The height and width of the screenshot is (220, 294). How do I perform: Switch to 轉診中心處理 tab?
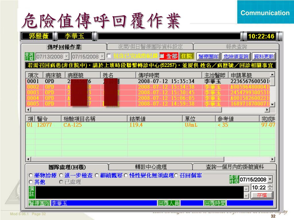(151, 167)
